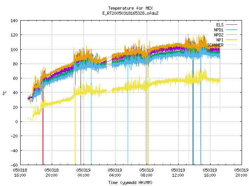Click the °C y-axis unit label
Screen dimensions: 249x186
[5, 93]
